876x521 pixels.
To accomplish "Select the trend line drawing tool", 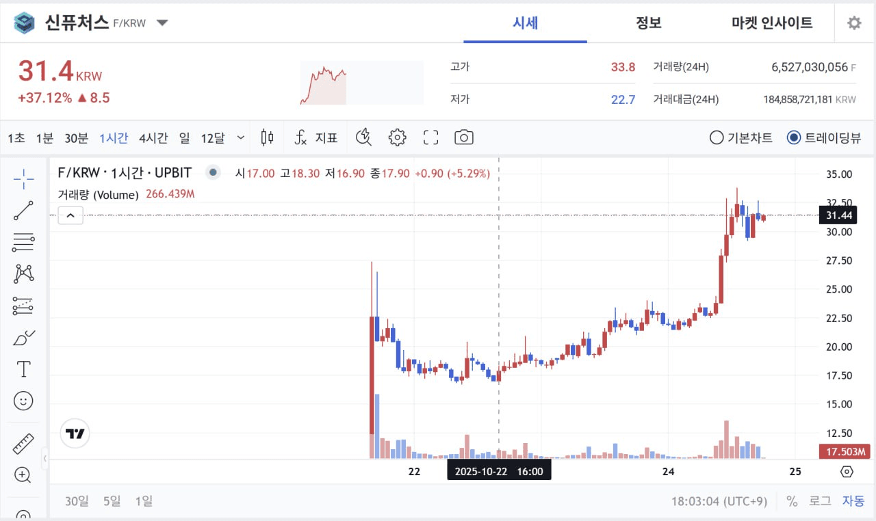I will (x=23, y=211).
